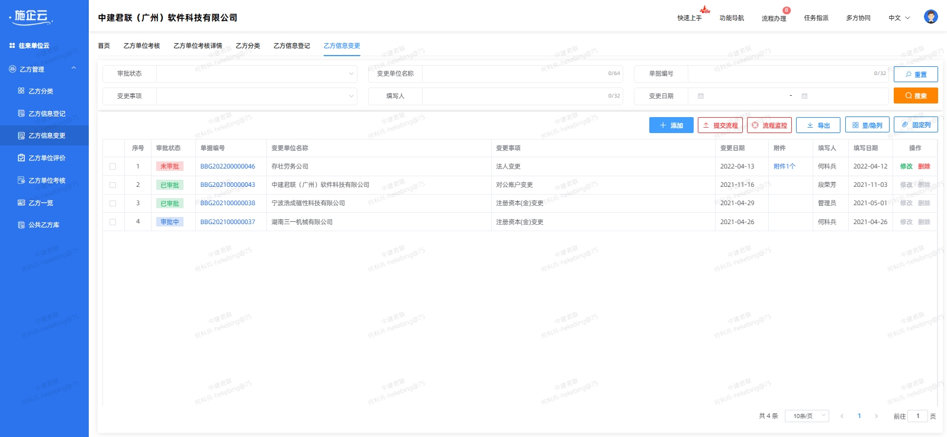Check row BBG202100000037 checkbox
This screenshot has width=947, height=437.
112,222
